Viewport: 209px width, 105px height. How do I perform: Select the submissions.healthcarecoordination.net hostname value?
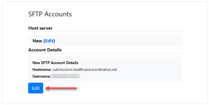coord(85,69)
